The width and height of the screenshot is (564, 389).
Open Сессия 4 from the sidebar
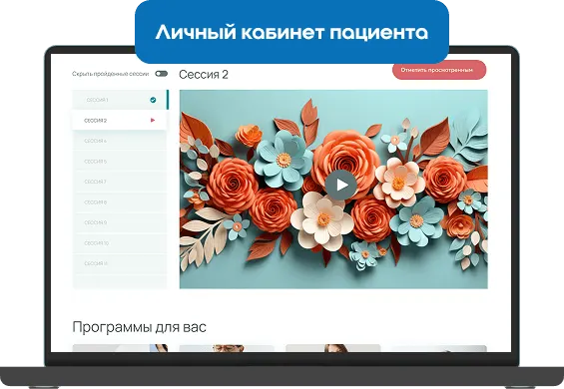point(119,141)
